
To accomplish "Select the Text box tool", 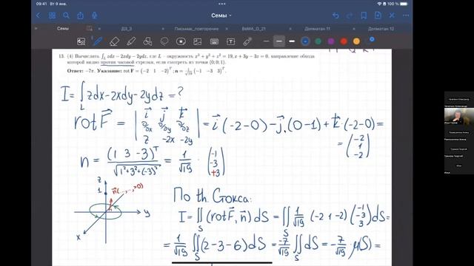I will (x=230, y=41).
